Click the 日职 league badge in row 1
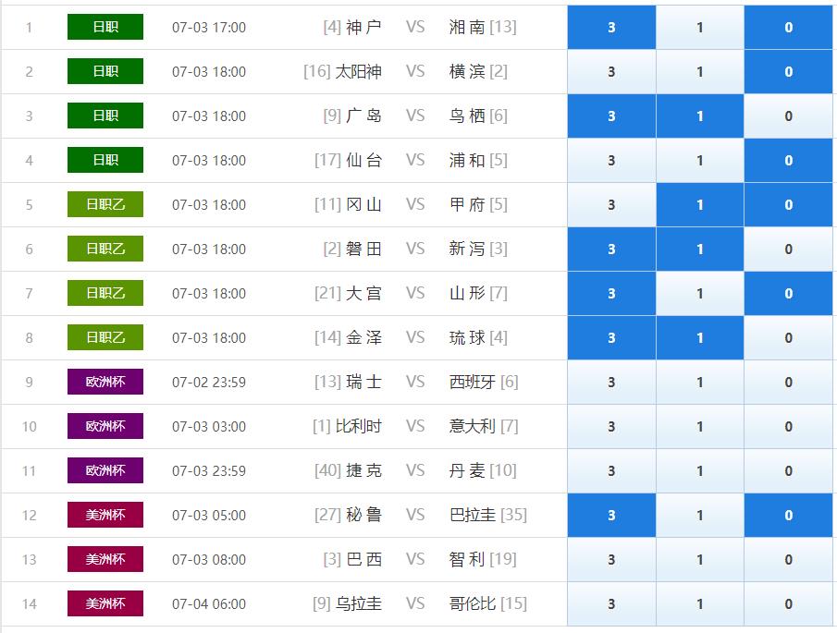This screenshot has height=633, width=837. pyautogui.click(x=105, y=28)
